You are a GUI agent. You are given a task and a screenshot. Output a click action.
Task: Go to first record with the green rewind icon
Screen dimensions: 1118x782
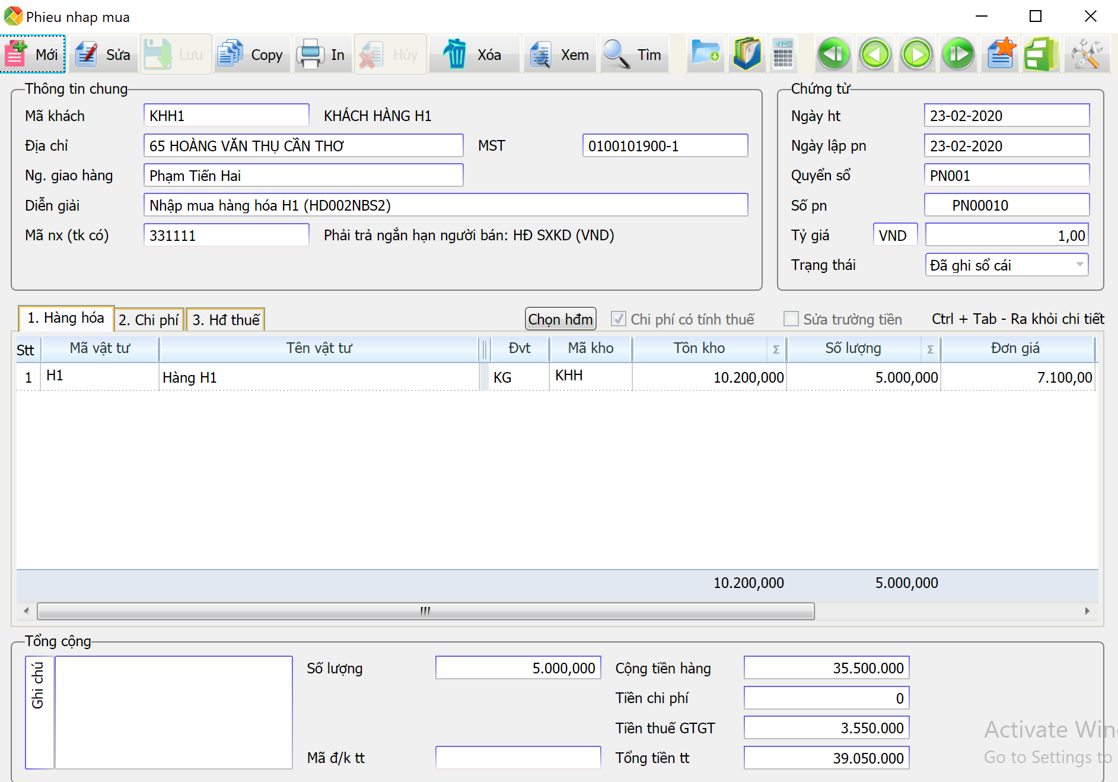coord(833,55)
